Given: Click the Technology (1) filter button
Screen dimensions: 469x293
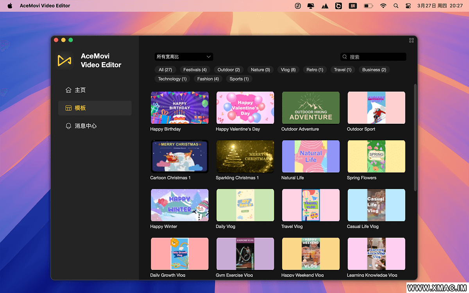Looking at the screenshot, I should pyautogui.click(x=172, y=79).
